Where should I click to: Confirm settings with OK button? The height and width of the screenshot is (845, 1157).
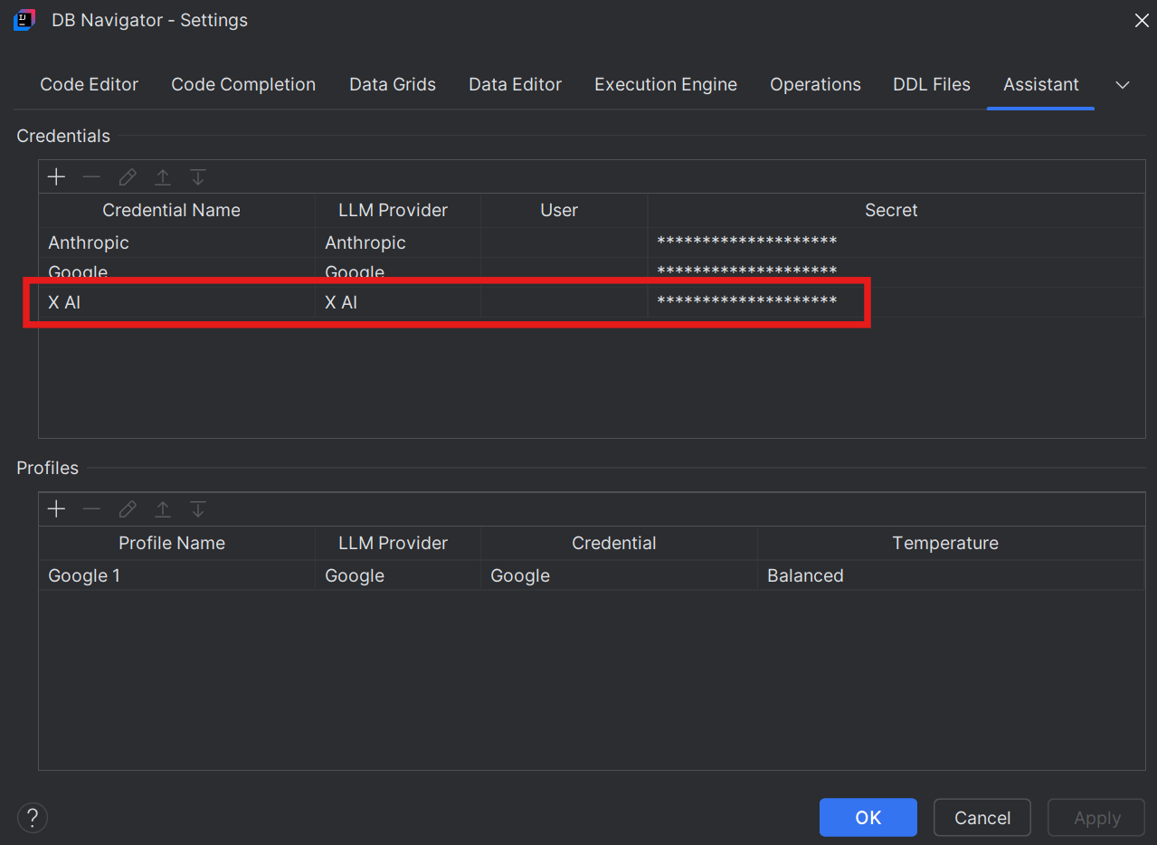(868, 818)
